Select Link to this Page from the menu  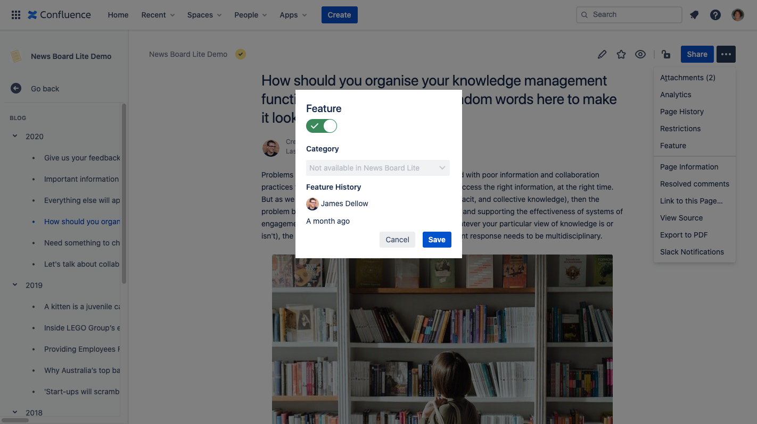(694, 201)
